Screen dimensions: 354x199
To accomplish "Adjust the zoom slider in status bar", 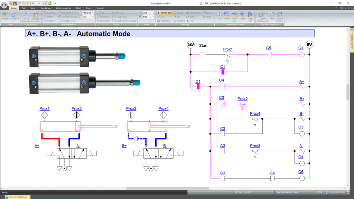I will [x=338, y=192].
